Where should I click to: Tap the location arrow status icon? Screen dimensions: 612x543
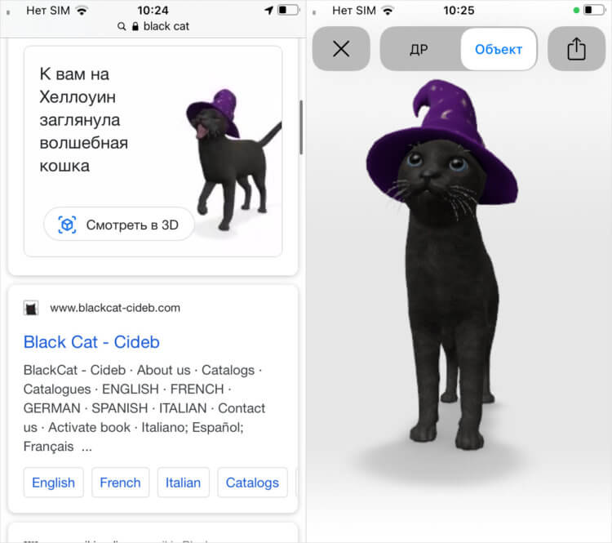pos(268,10)
